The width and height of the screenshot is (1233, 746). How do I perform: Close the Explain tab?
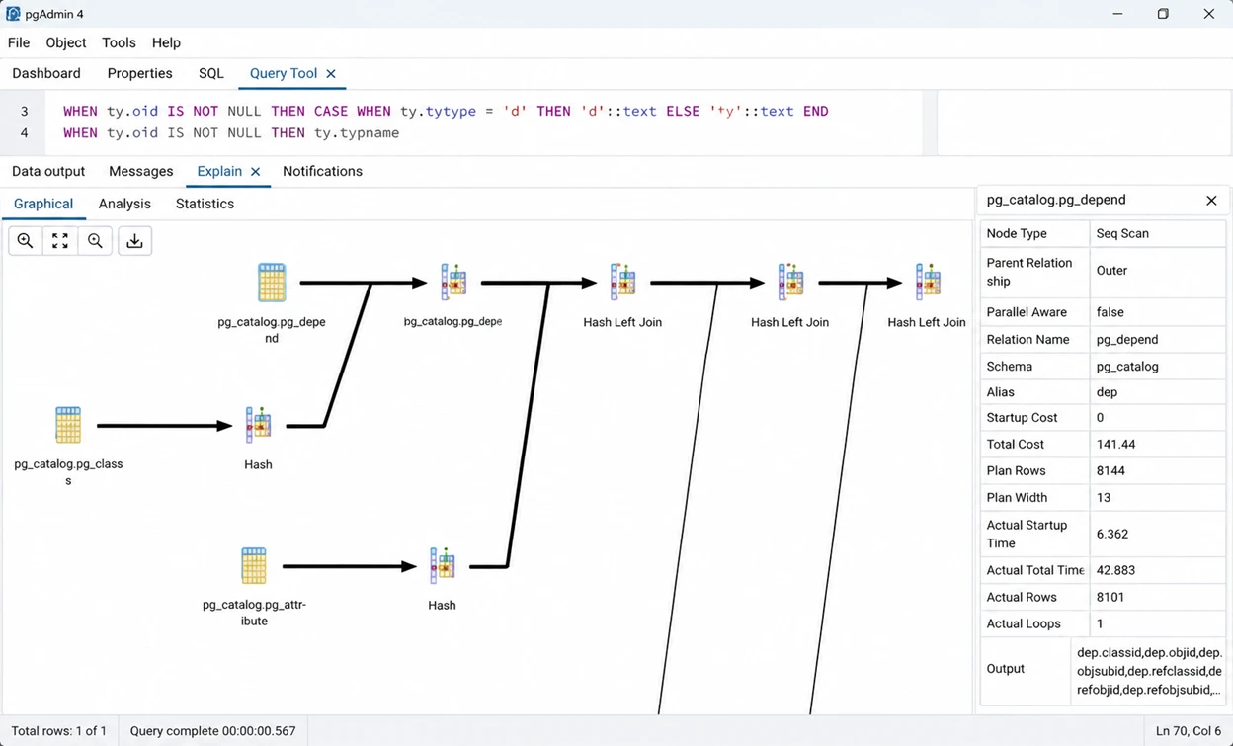[x=255, y=171]
